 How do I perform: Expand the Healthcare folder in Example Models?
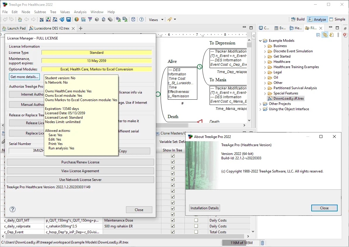click(x=265, y=62)
